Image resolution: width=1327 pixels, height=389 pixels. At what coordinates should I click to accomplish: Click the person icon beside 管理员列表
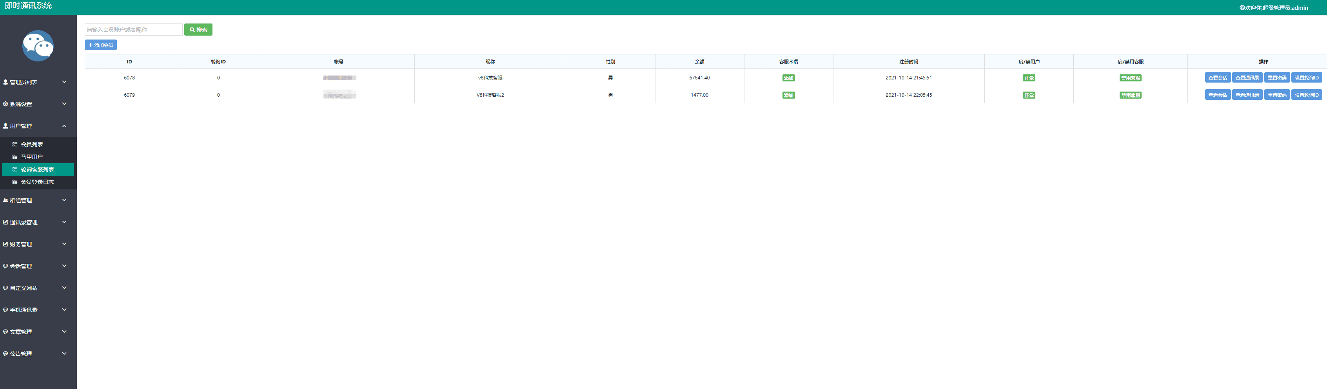(5, 82)
